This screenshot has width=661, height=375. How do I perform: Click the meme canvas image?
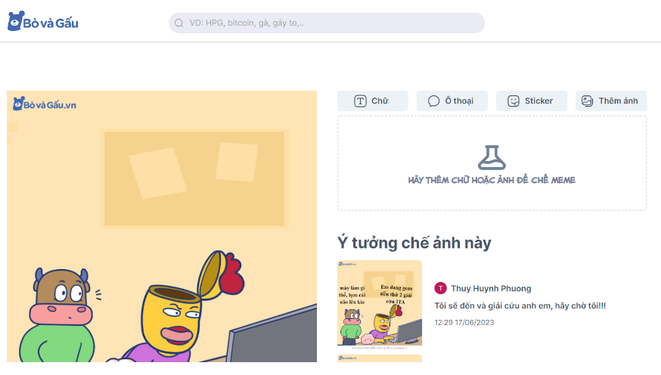162,226
